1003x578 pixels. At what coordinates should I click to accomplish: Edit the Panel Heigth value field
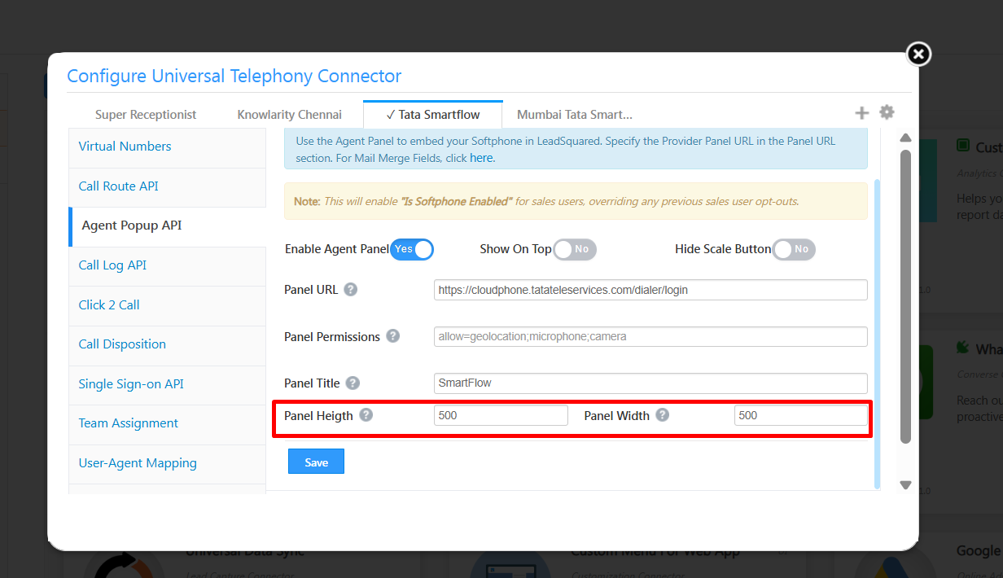pyautogui.click(x=501, y=415)
